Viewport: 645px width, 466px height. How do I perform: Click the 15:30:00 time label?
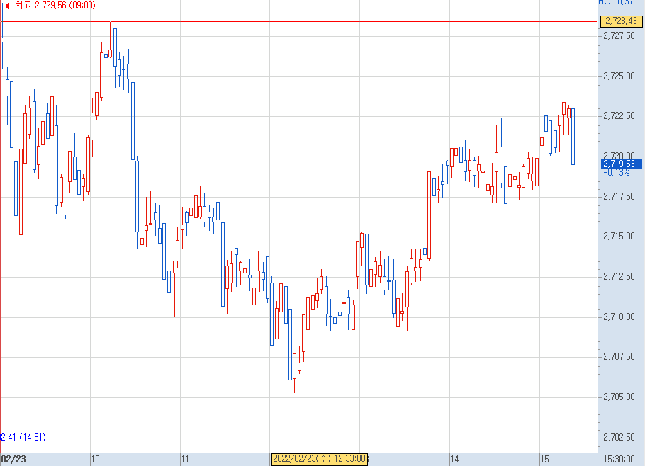pyautogui.click(x=619, y=460)
